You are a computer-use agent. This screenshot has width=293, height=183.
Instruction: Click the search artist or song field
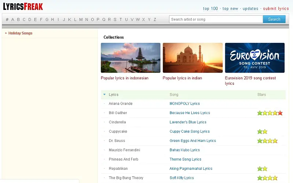216,19
